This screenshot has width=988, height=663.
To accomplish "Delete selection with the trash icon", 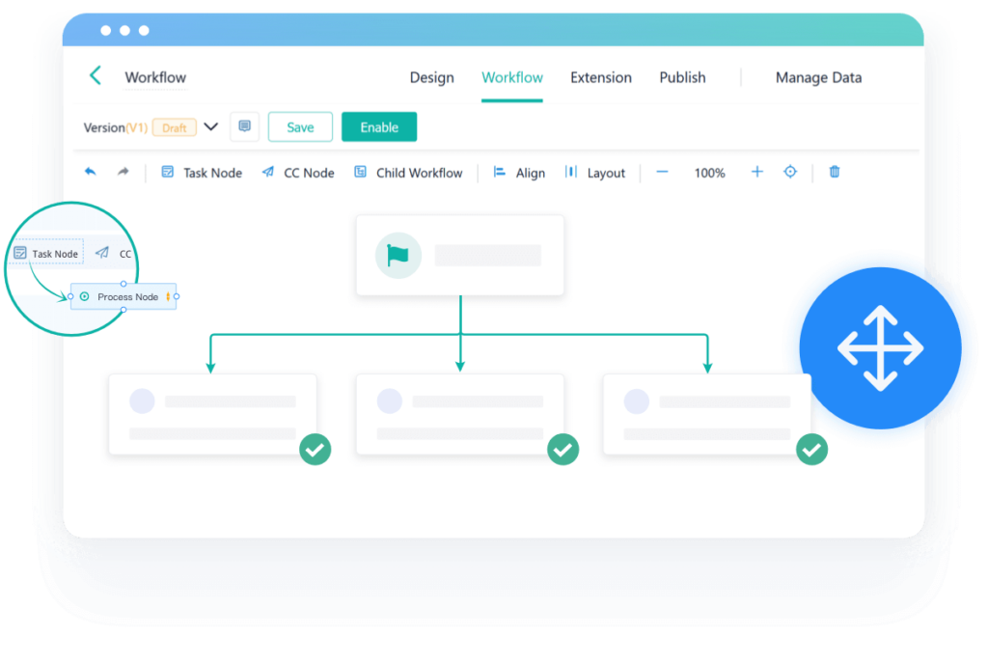I will (835, 172).
